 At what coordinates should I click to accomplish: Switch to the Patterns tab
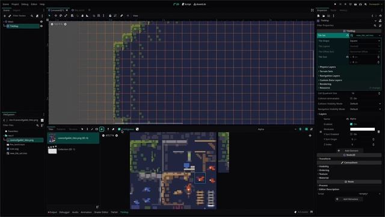(x=61, y=129)
